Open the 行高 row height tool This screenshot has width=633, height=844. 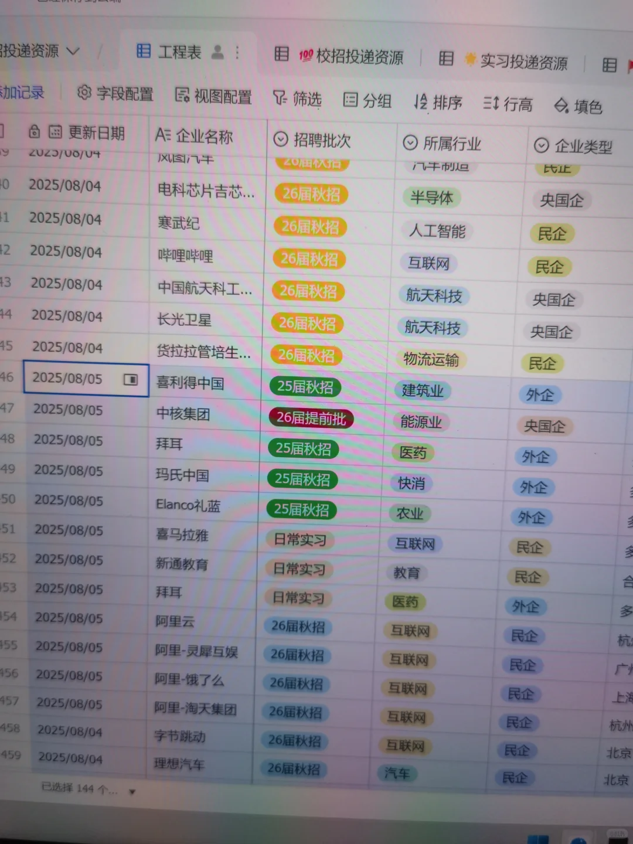pos(508,104)
